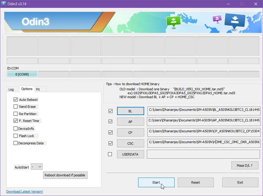Disable Auto Reboot
263x196 pixels.
(x=16, y=99)
